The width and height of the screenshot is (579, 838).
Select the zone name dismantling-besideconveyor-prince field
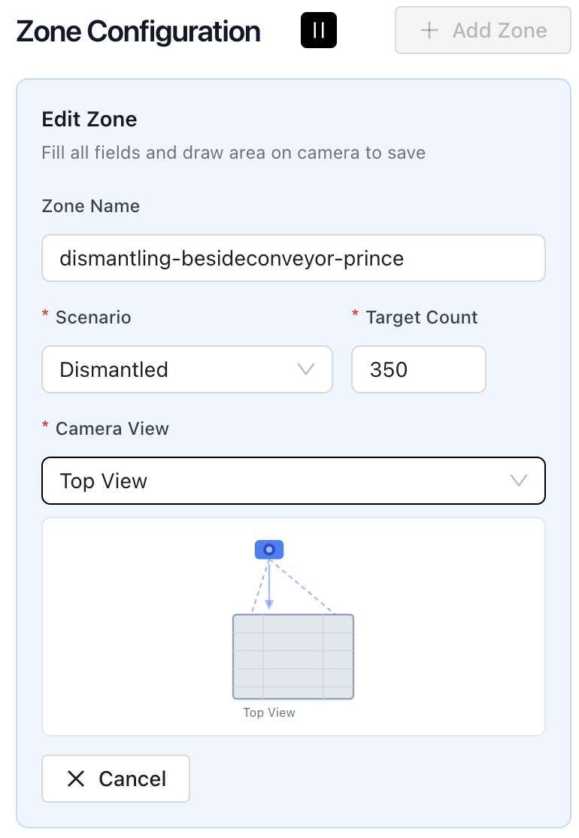pos(293,257)
